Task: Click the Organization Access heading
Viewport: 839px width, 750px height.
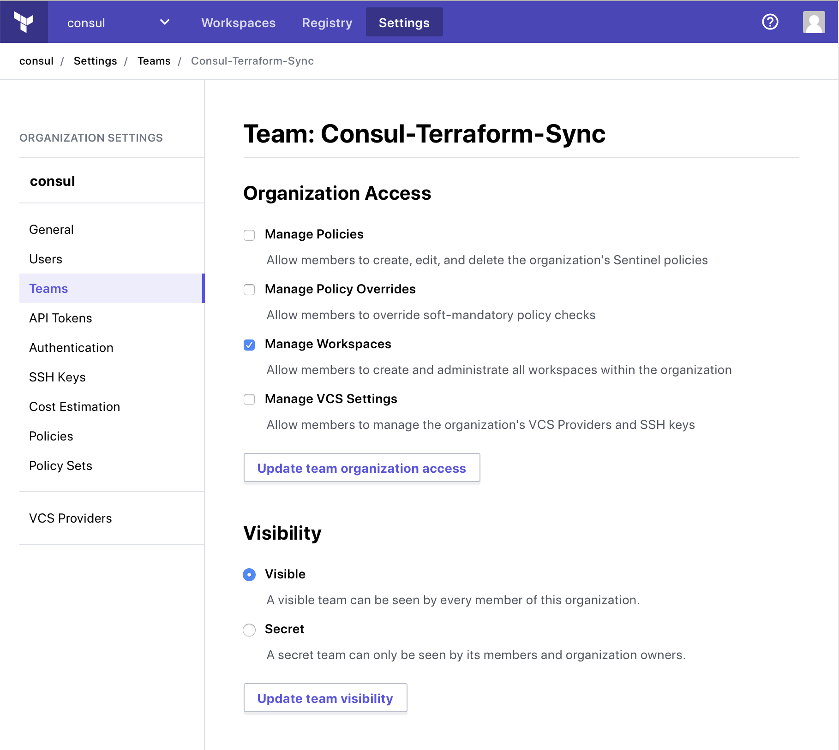Action: pos(337,193)
